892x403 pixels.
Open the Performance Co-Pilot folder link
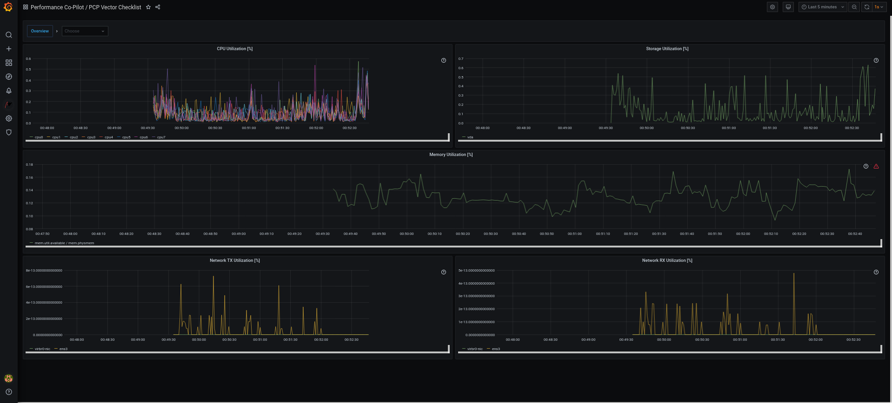(57, 7)
